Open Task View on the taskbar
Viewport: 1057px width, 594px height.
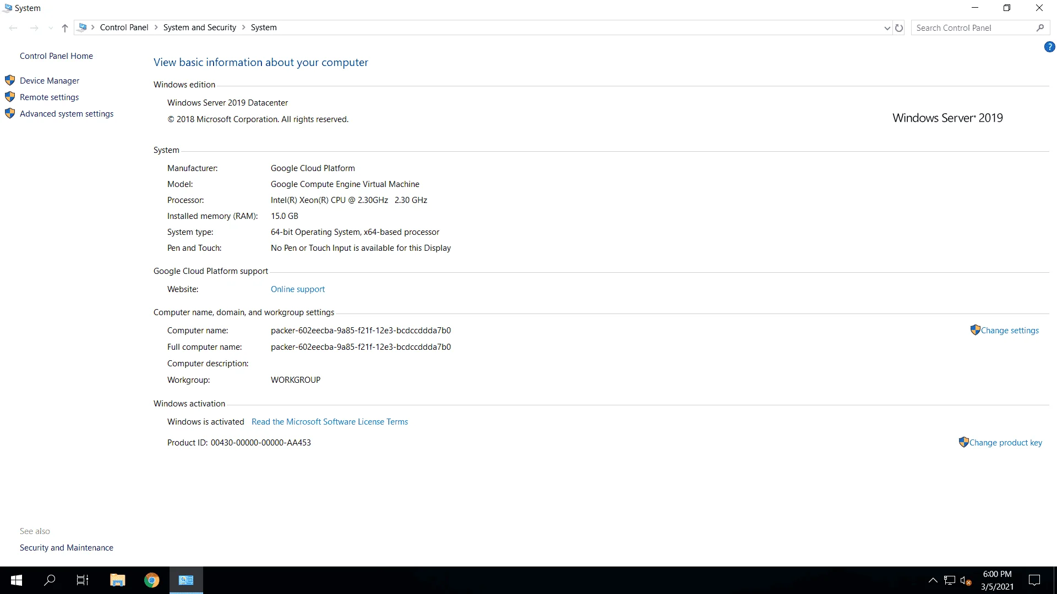(83, 580)
